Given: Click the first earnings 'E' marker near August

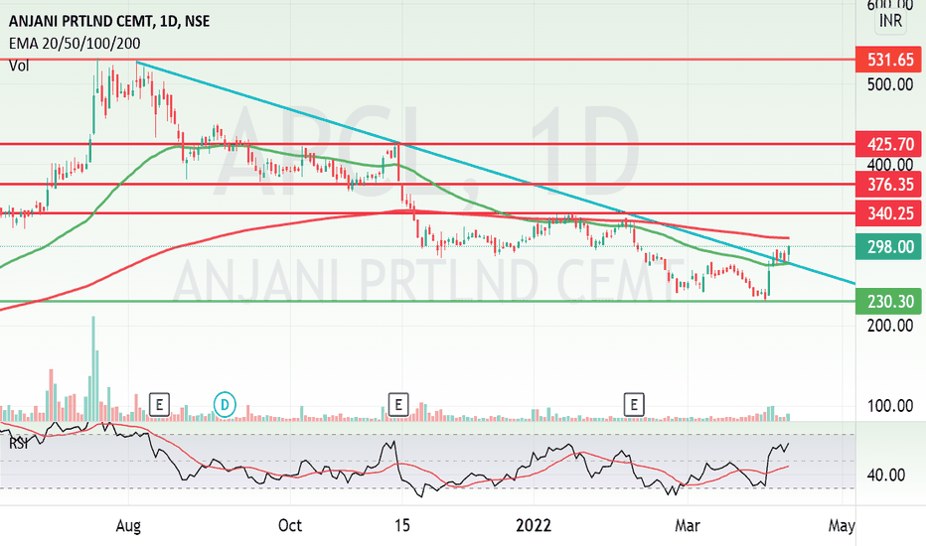Looking at the screenshot, I should point(159,405).
